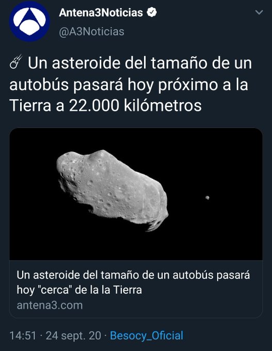This screenshot has width=272, height=351.
Task: Click the 'autobús pasará hoy próximo' line
Action: [113, 85]
